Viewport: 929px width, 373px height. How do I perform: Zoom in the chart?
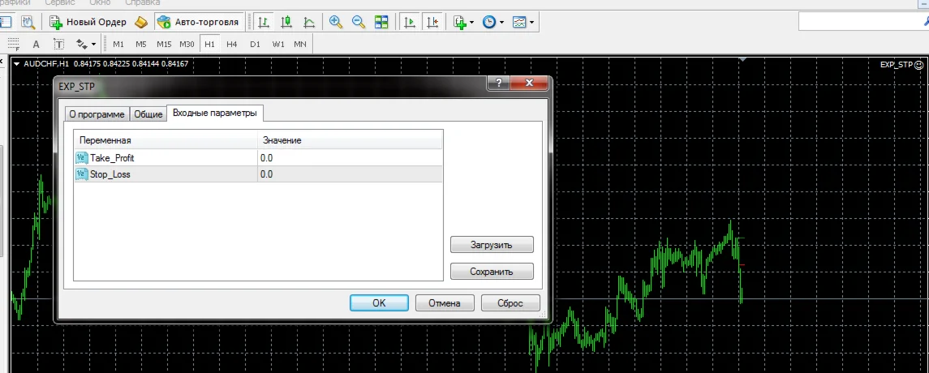(336, 23)
